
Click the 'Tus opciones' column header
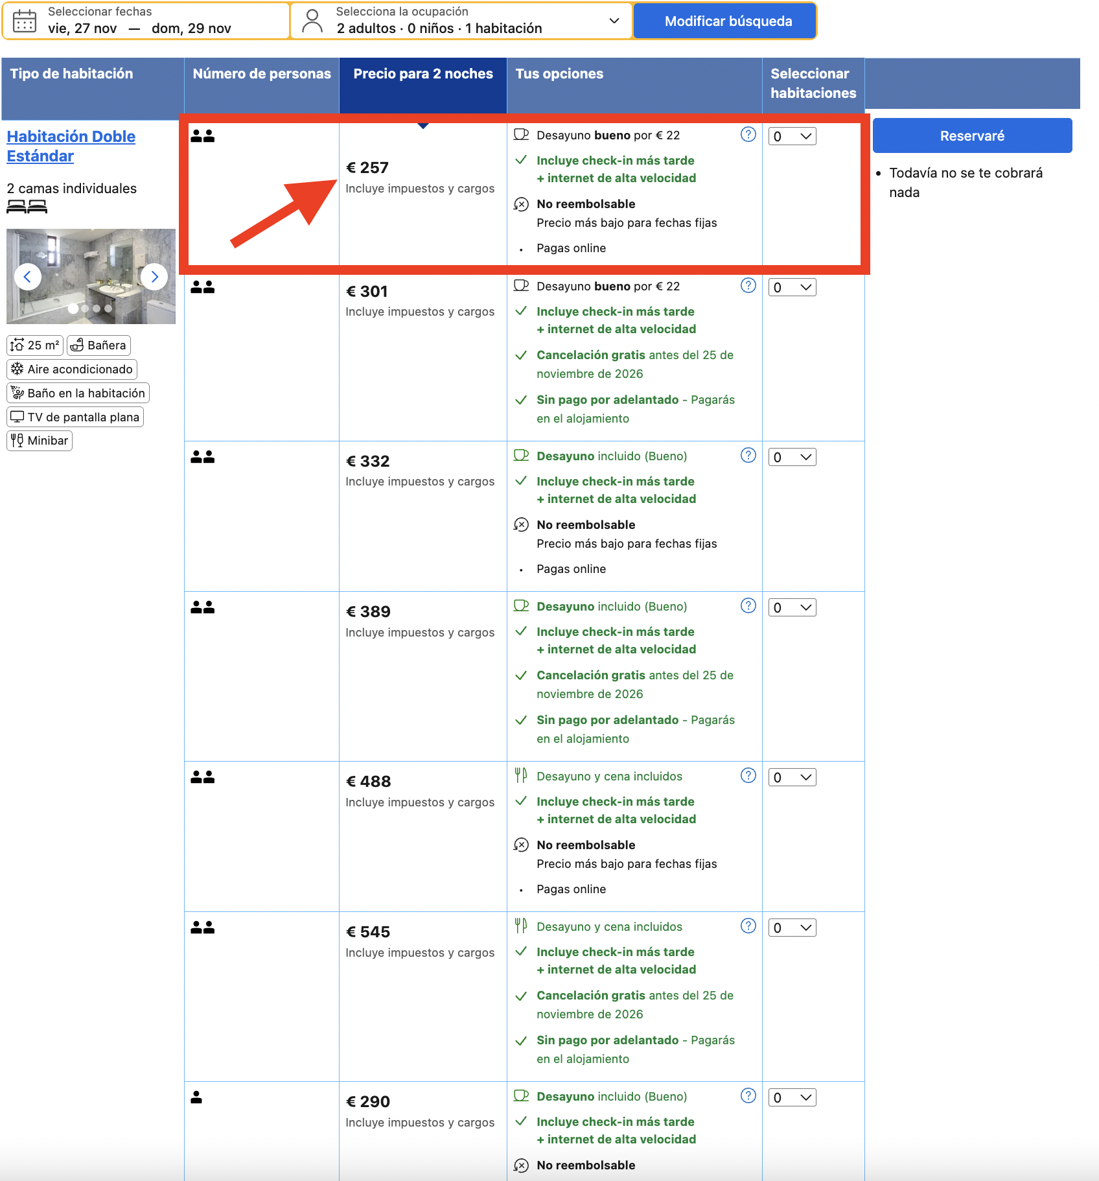click(x=634, y=85)
